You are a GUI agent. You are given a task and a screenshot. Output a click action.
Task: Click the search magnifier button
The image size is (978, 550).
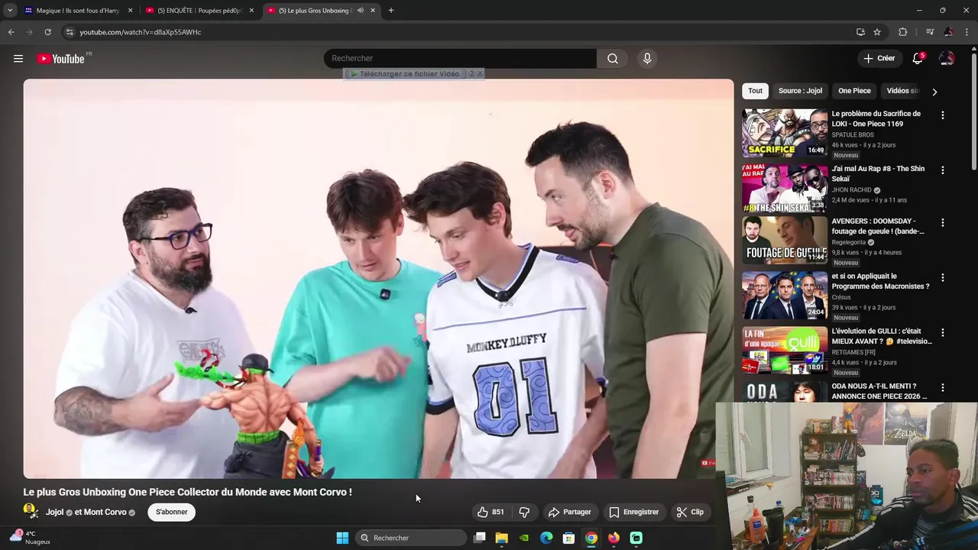(x=613, y=59)
